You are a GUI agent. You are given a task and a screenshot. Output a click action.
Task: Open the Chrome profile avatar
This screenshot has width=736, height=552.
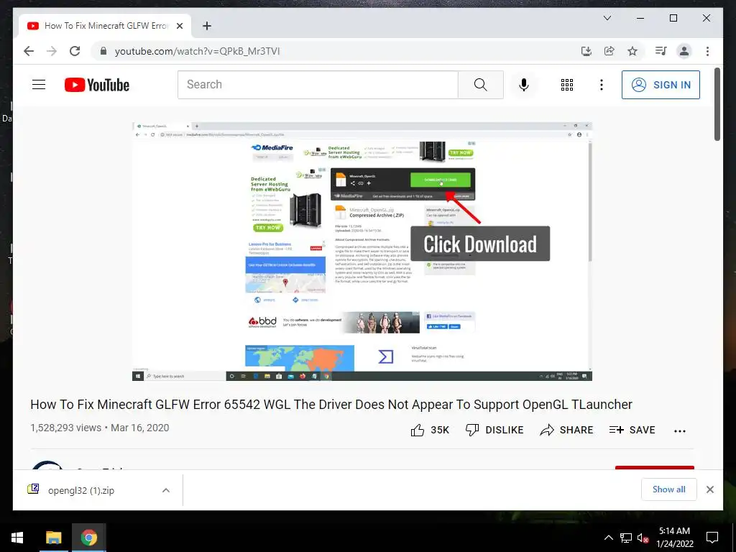[684, 51]
